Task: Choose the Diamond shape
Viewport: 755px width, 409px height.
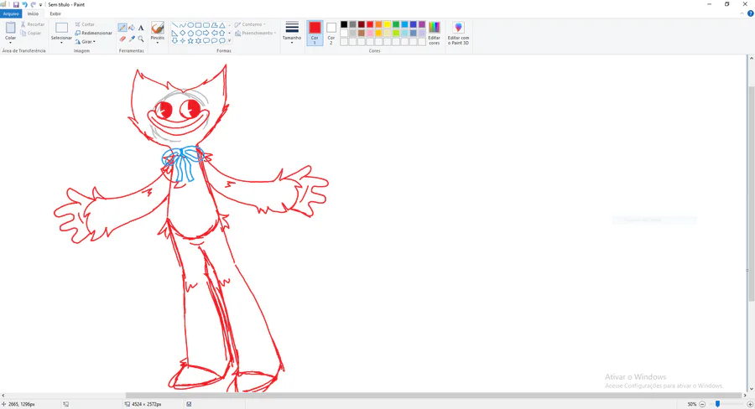Action: coord(183,34)
